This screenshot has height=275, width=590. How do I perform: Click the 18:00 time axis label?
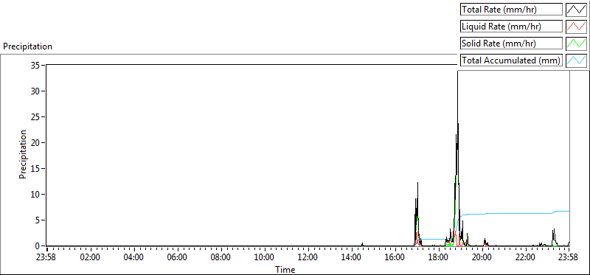(x=438, y=258)
